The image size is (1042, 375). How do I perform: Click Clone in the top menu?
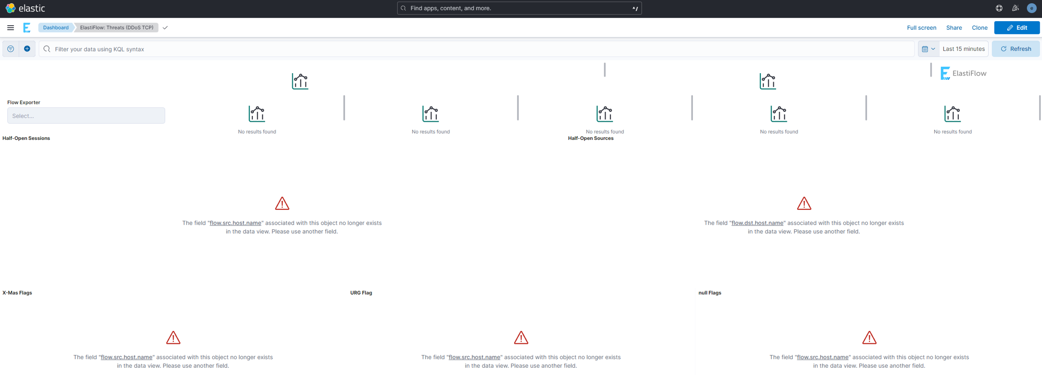pos(980,28)
